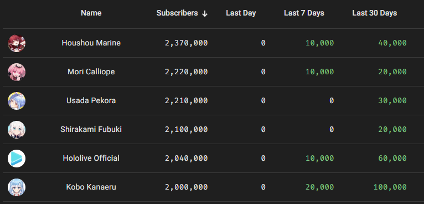Select the Kobo Kanaeru name entry

click(x=91, y=187)
